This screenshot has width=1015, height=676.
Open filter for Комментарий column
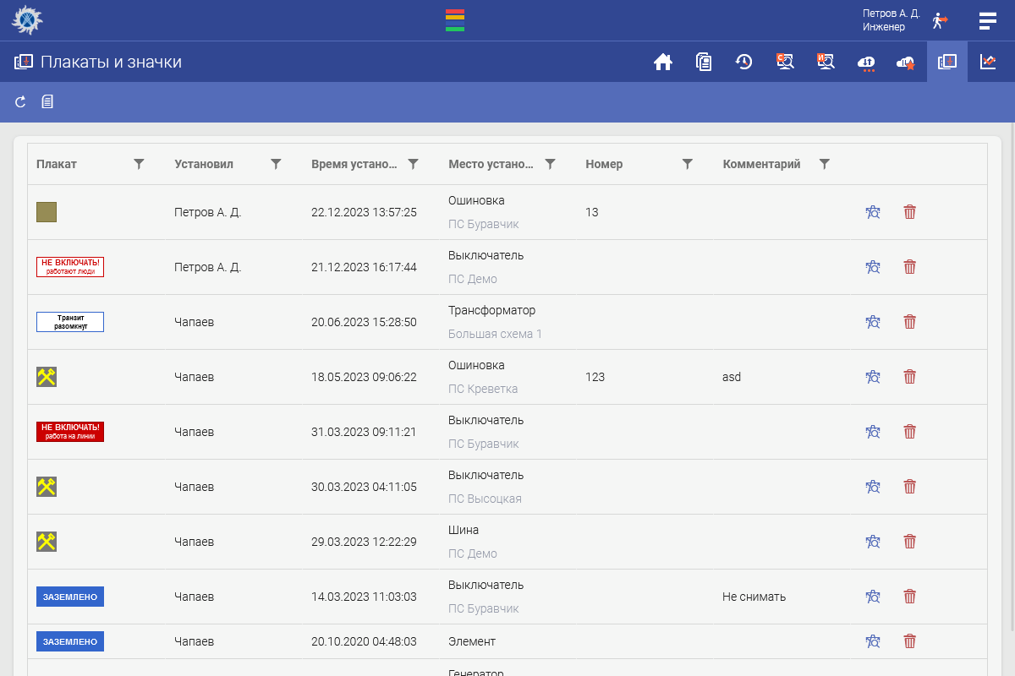(x=825, y=164)
